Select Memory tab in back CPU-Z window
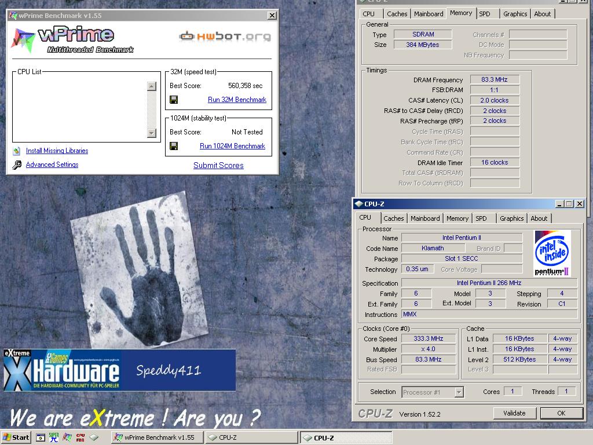 coord(461,13)
